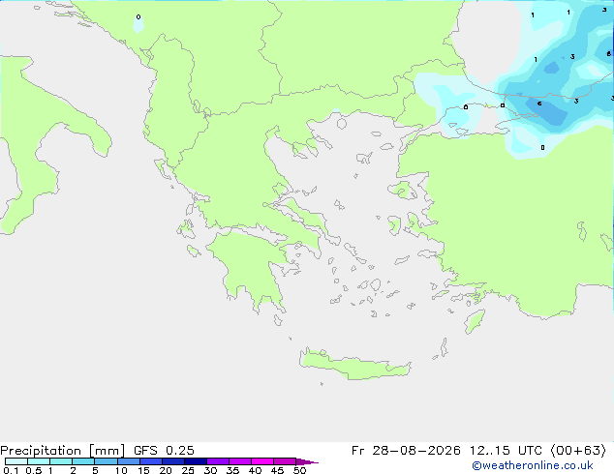Select the 'Precipitation [mm]' title text
Viewport: 614px width, 474px height.
coord(62,451)
